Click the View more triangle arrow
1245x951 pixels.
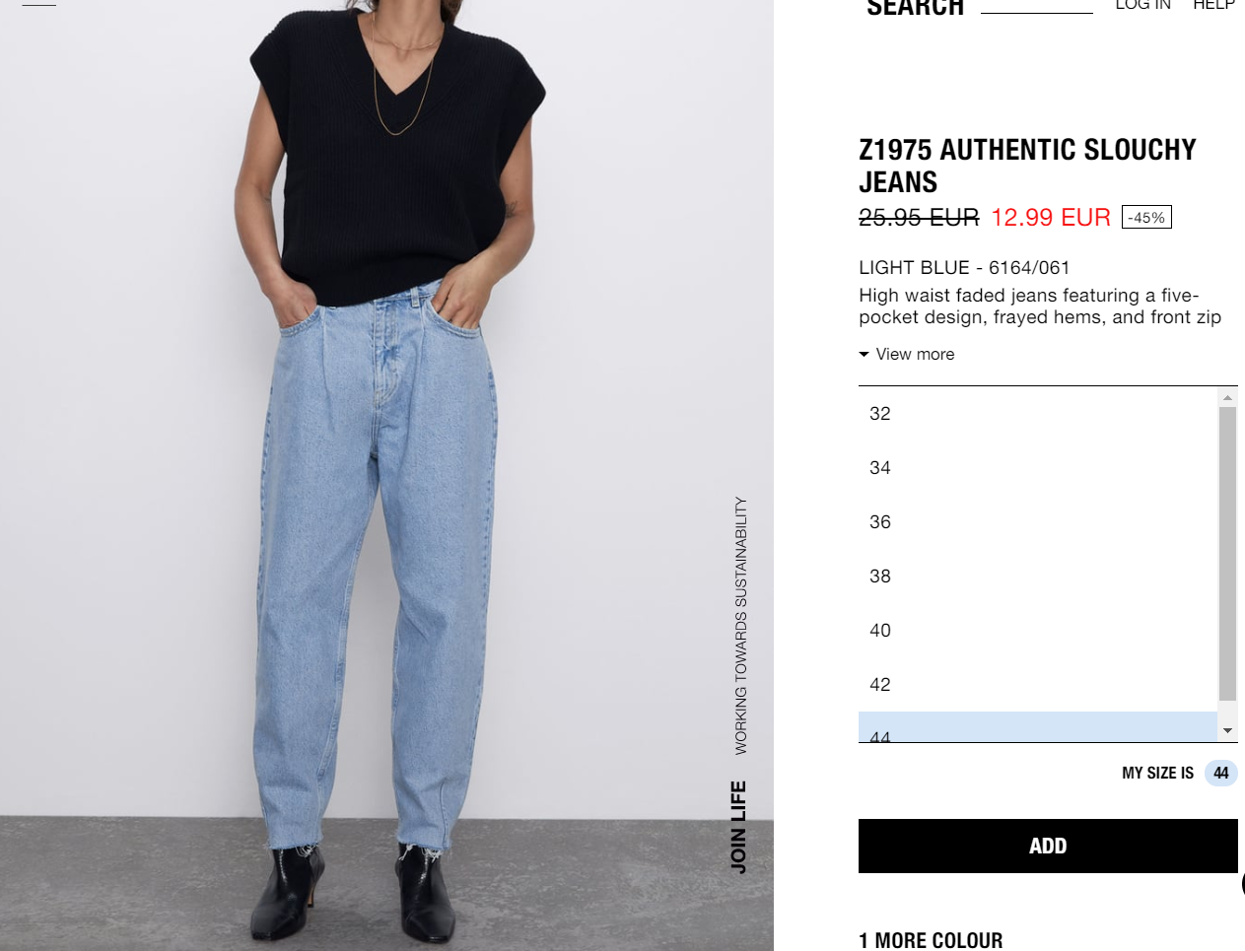tap(864, 354)
